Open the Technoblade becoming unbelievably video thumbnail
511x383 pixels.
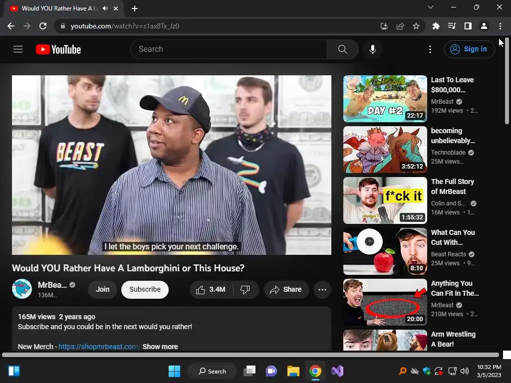[x=385, y=150]
